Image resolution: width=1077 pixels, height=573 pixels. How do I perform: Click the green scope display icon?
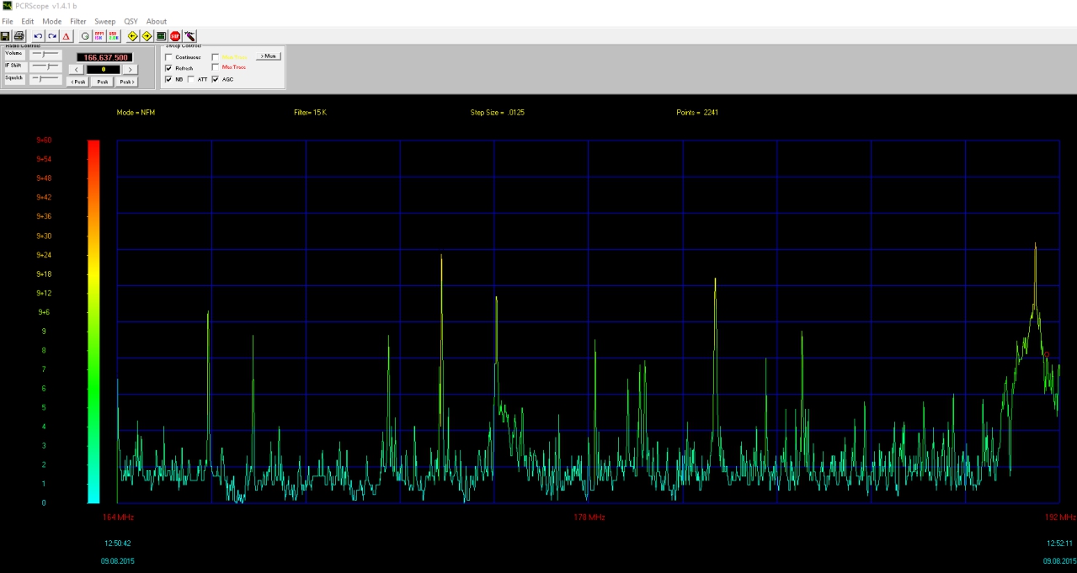coord(161,36)
